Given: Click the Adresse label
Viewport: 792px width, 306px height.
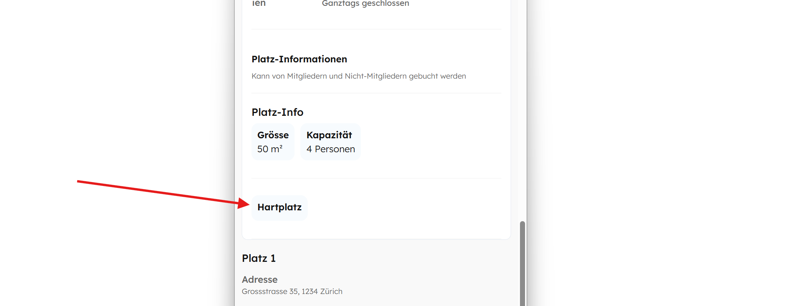Looking at the screenshot, I should [x=260, y=280].
